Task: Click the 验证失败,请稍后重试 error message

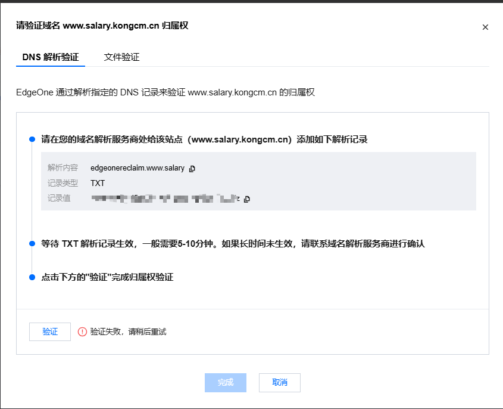Action: coord(128,332)
